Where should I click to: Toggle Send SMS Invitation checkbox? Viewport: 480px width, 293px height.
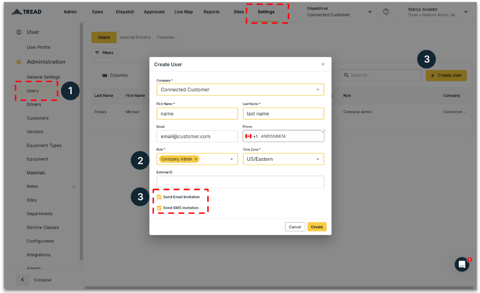[x=159, y=208]
